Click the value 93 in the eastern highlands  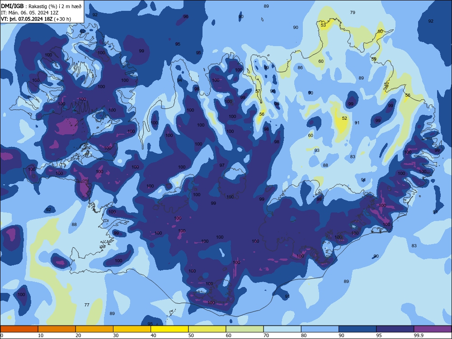(x=317, y=150)
